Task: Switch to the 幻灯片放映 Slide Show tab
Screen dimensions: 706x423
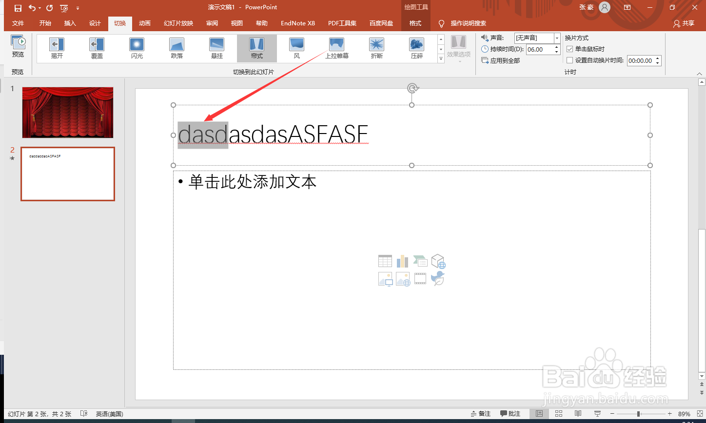Action: [178, 23]
